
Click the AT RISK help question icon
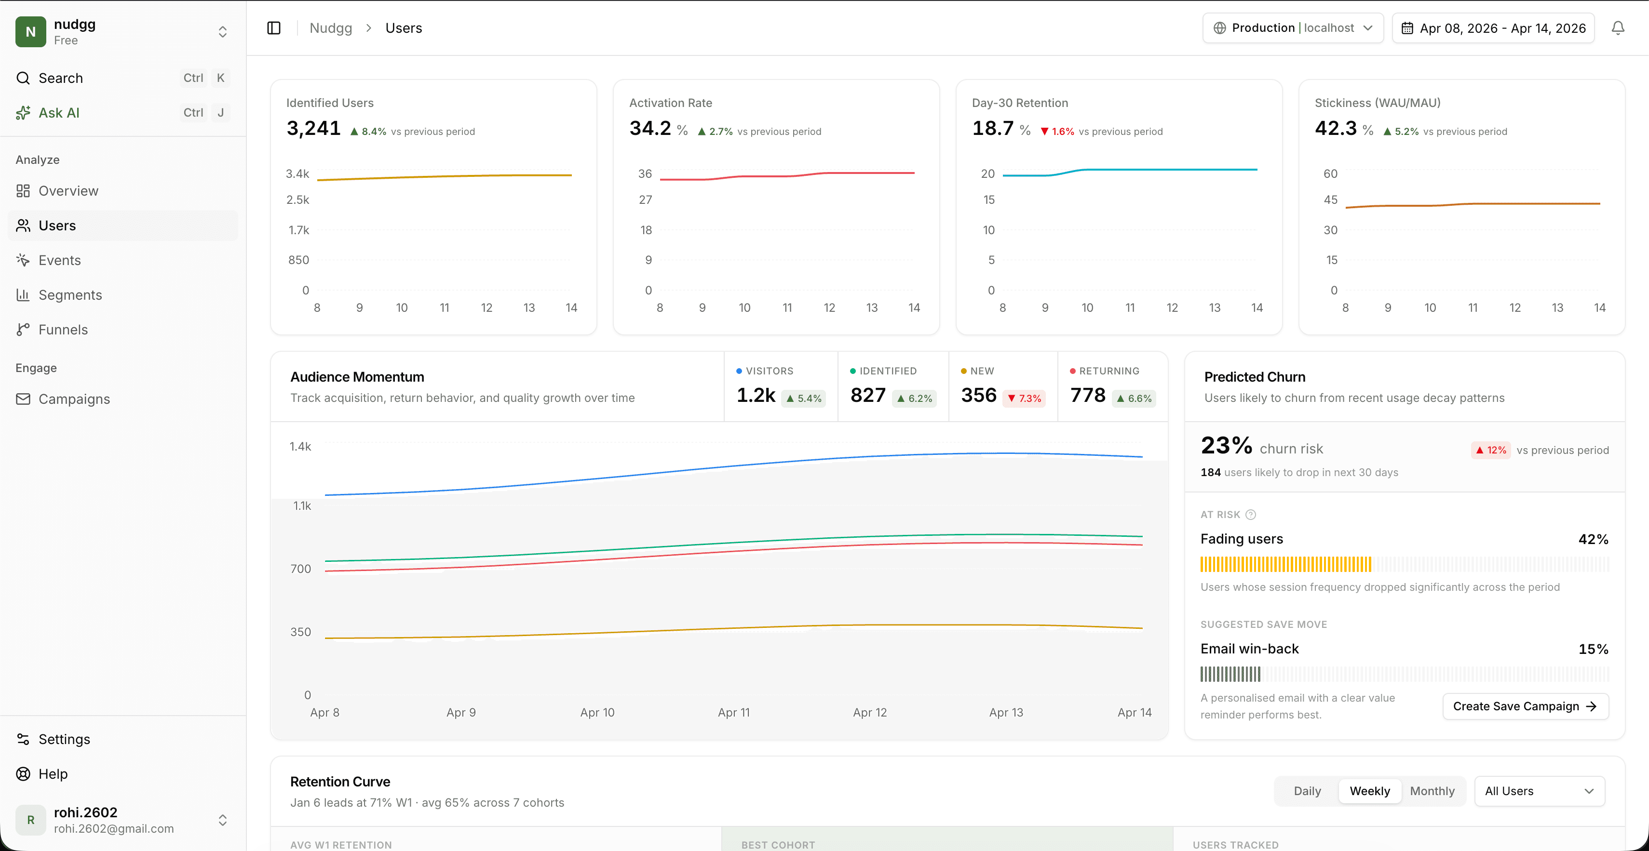tap(1250, 515)
